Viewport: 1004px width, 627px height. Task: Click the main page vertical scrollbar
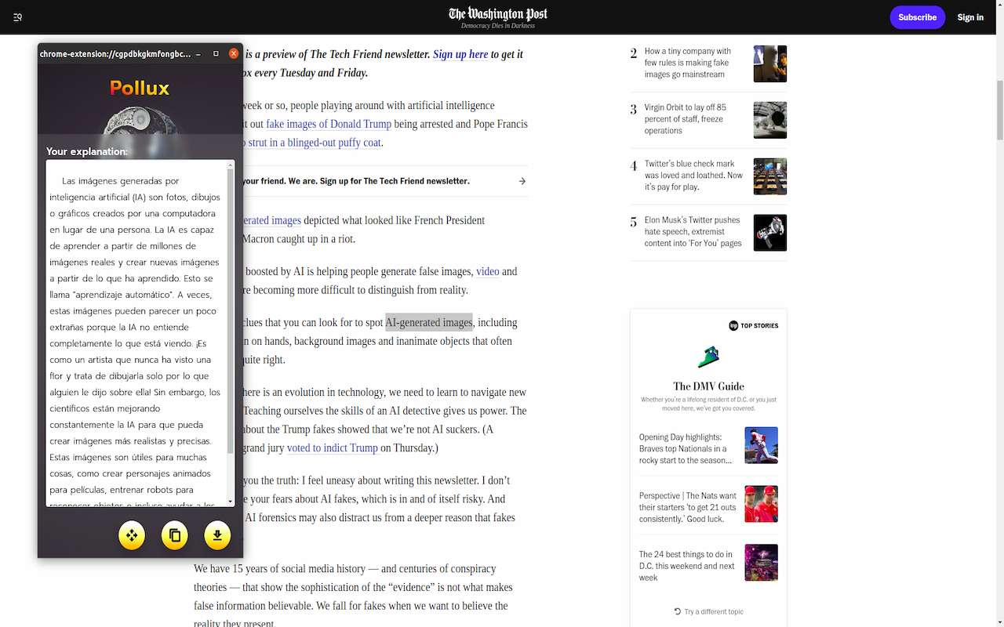pos(999,110)
